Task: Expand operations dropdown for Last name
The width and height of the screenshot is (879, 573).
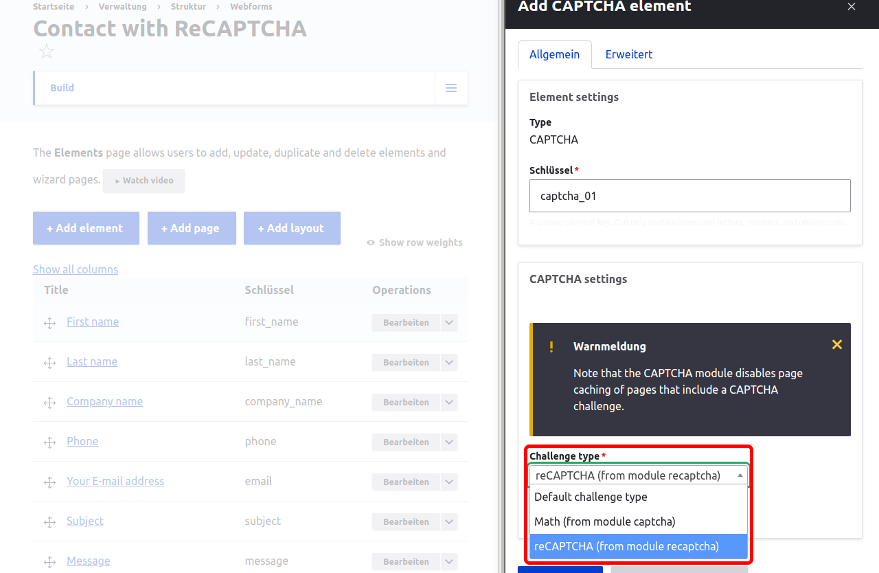Action: tap(449, 363)
